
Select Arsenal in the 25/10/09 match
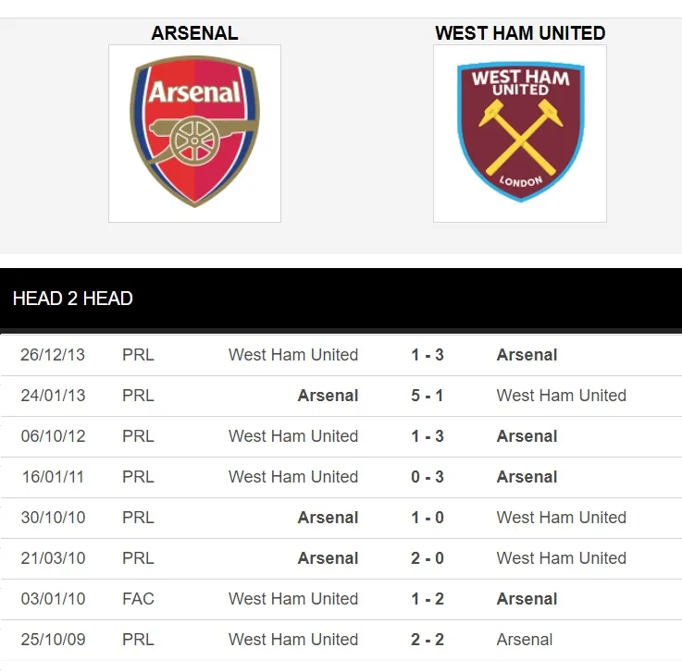tap(525, 640)
